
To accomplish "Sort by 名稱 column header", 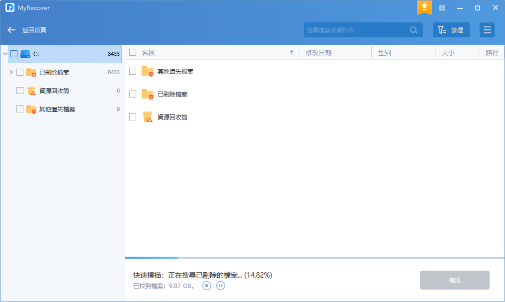I will [x=148, y=53].
